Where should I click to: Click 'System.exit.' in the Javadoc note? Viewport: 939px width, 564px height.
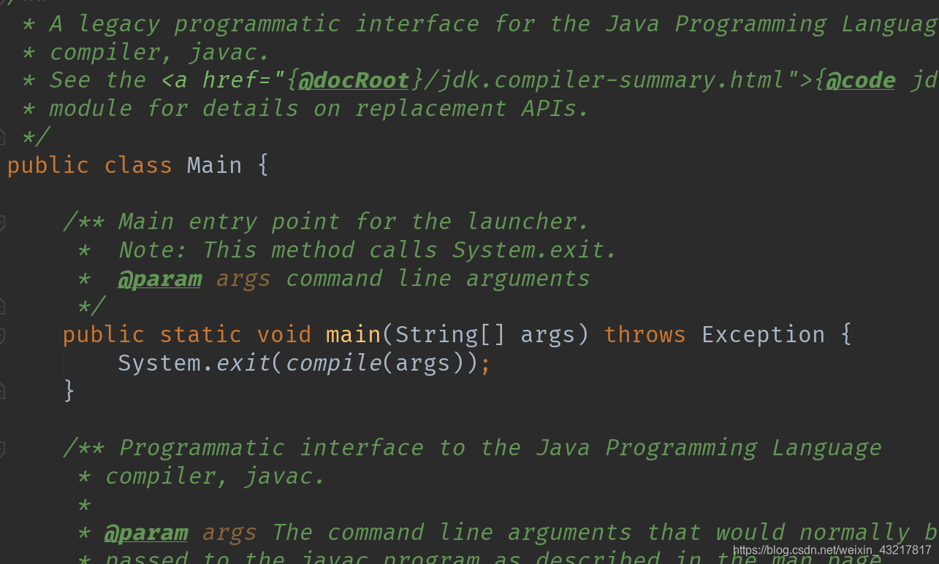tap(535, 250)
